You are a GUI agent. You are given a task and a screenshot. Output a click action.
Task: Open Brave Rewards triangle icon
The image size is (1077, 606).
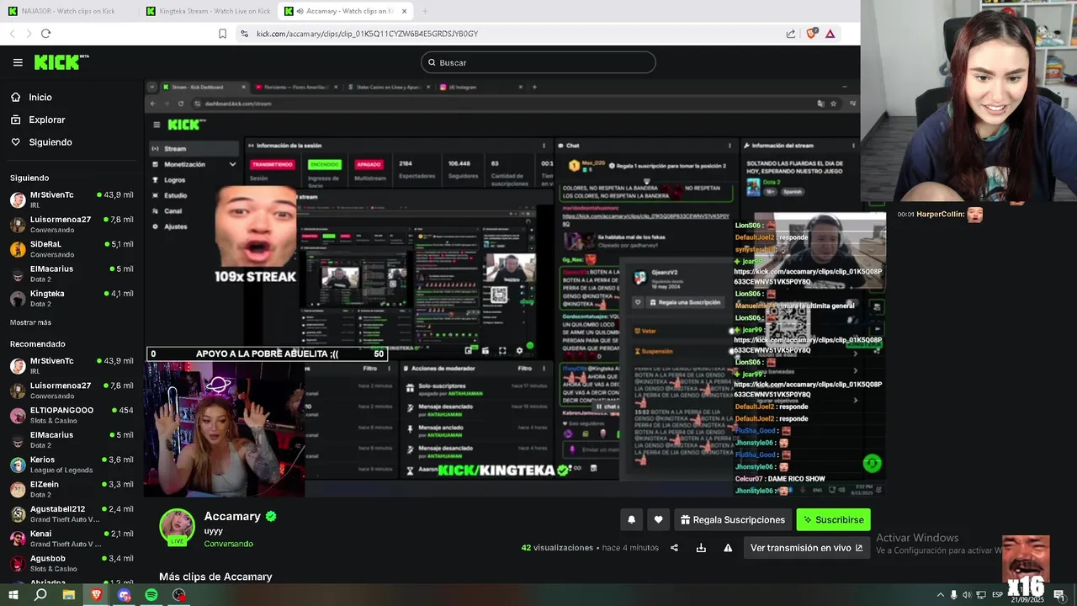pos(830,34)
